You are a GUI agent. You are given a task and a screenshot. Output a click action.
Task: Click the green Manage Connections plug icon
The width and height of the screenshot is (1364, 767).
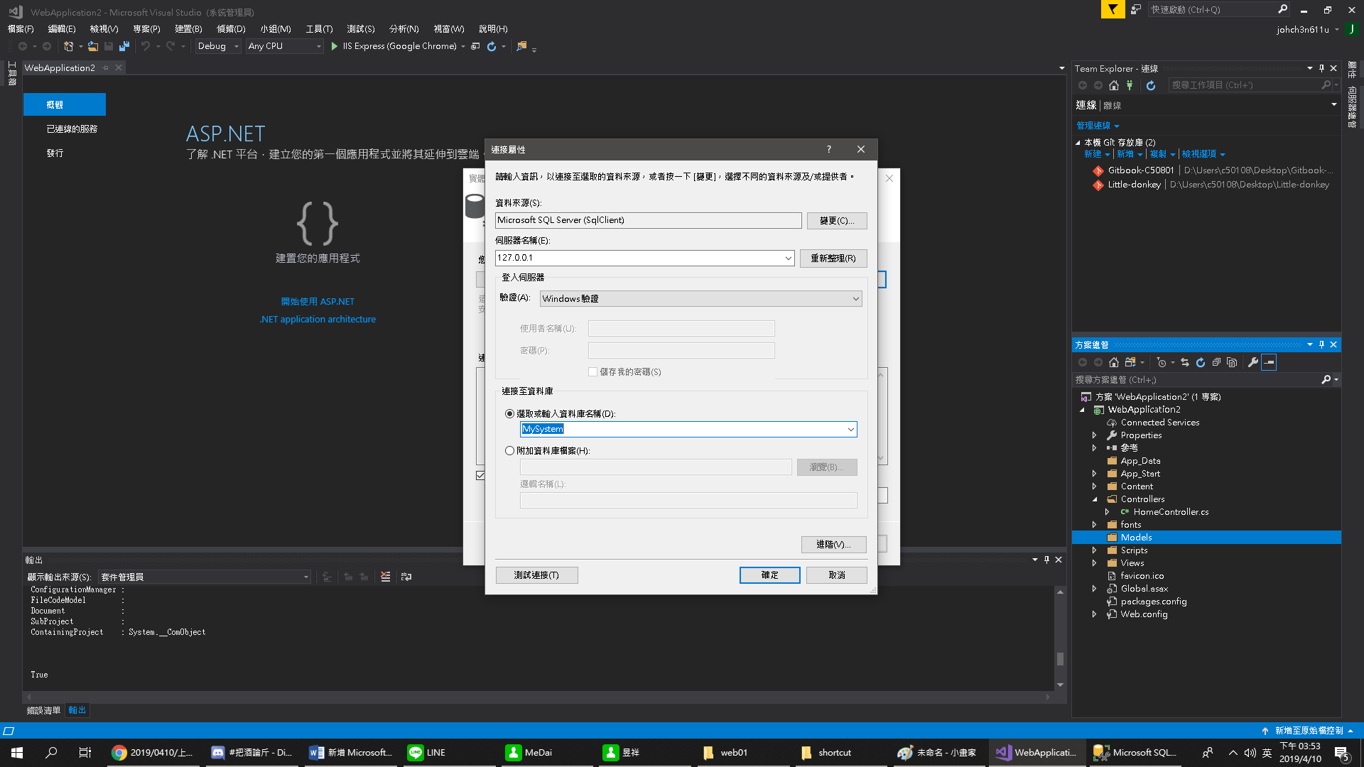click(x=1130, y=85)
